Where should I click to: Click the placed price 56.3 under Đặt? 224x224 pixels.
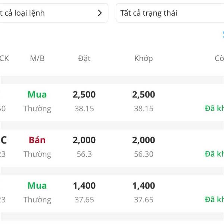[84, 154]
